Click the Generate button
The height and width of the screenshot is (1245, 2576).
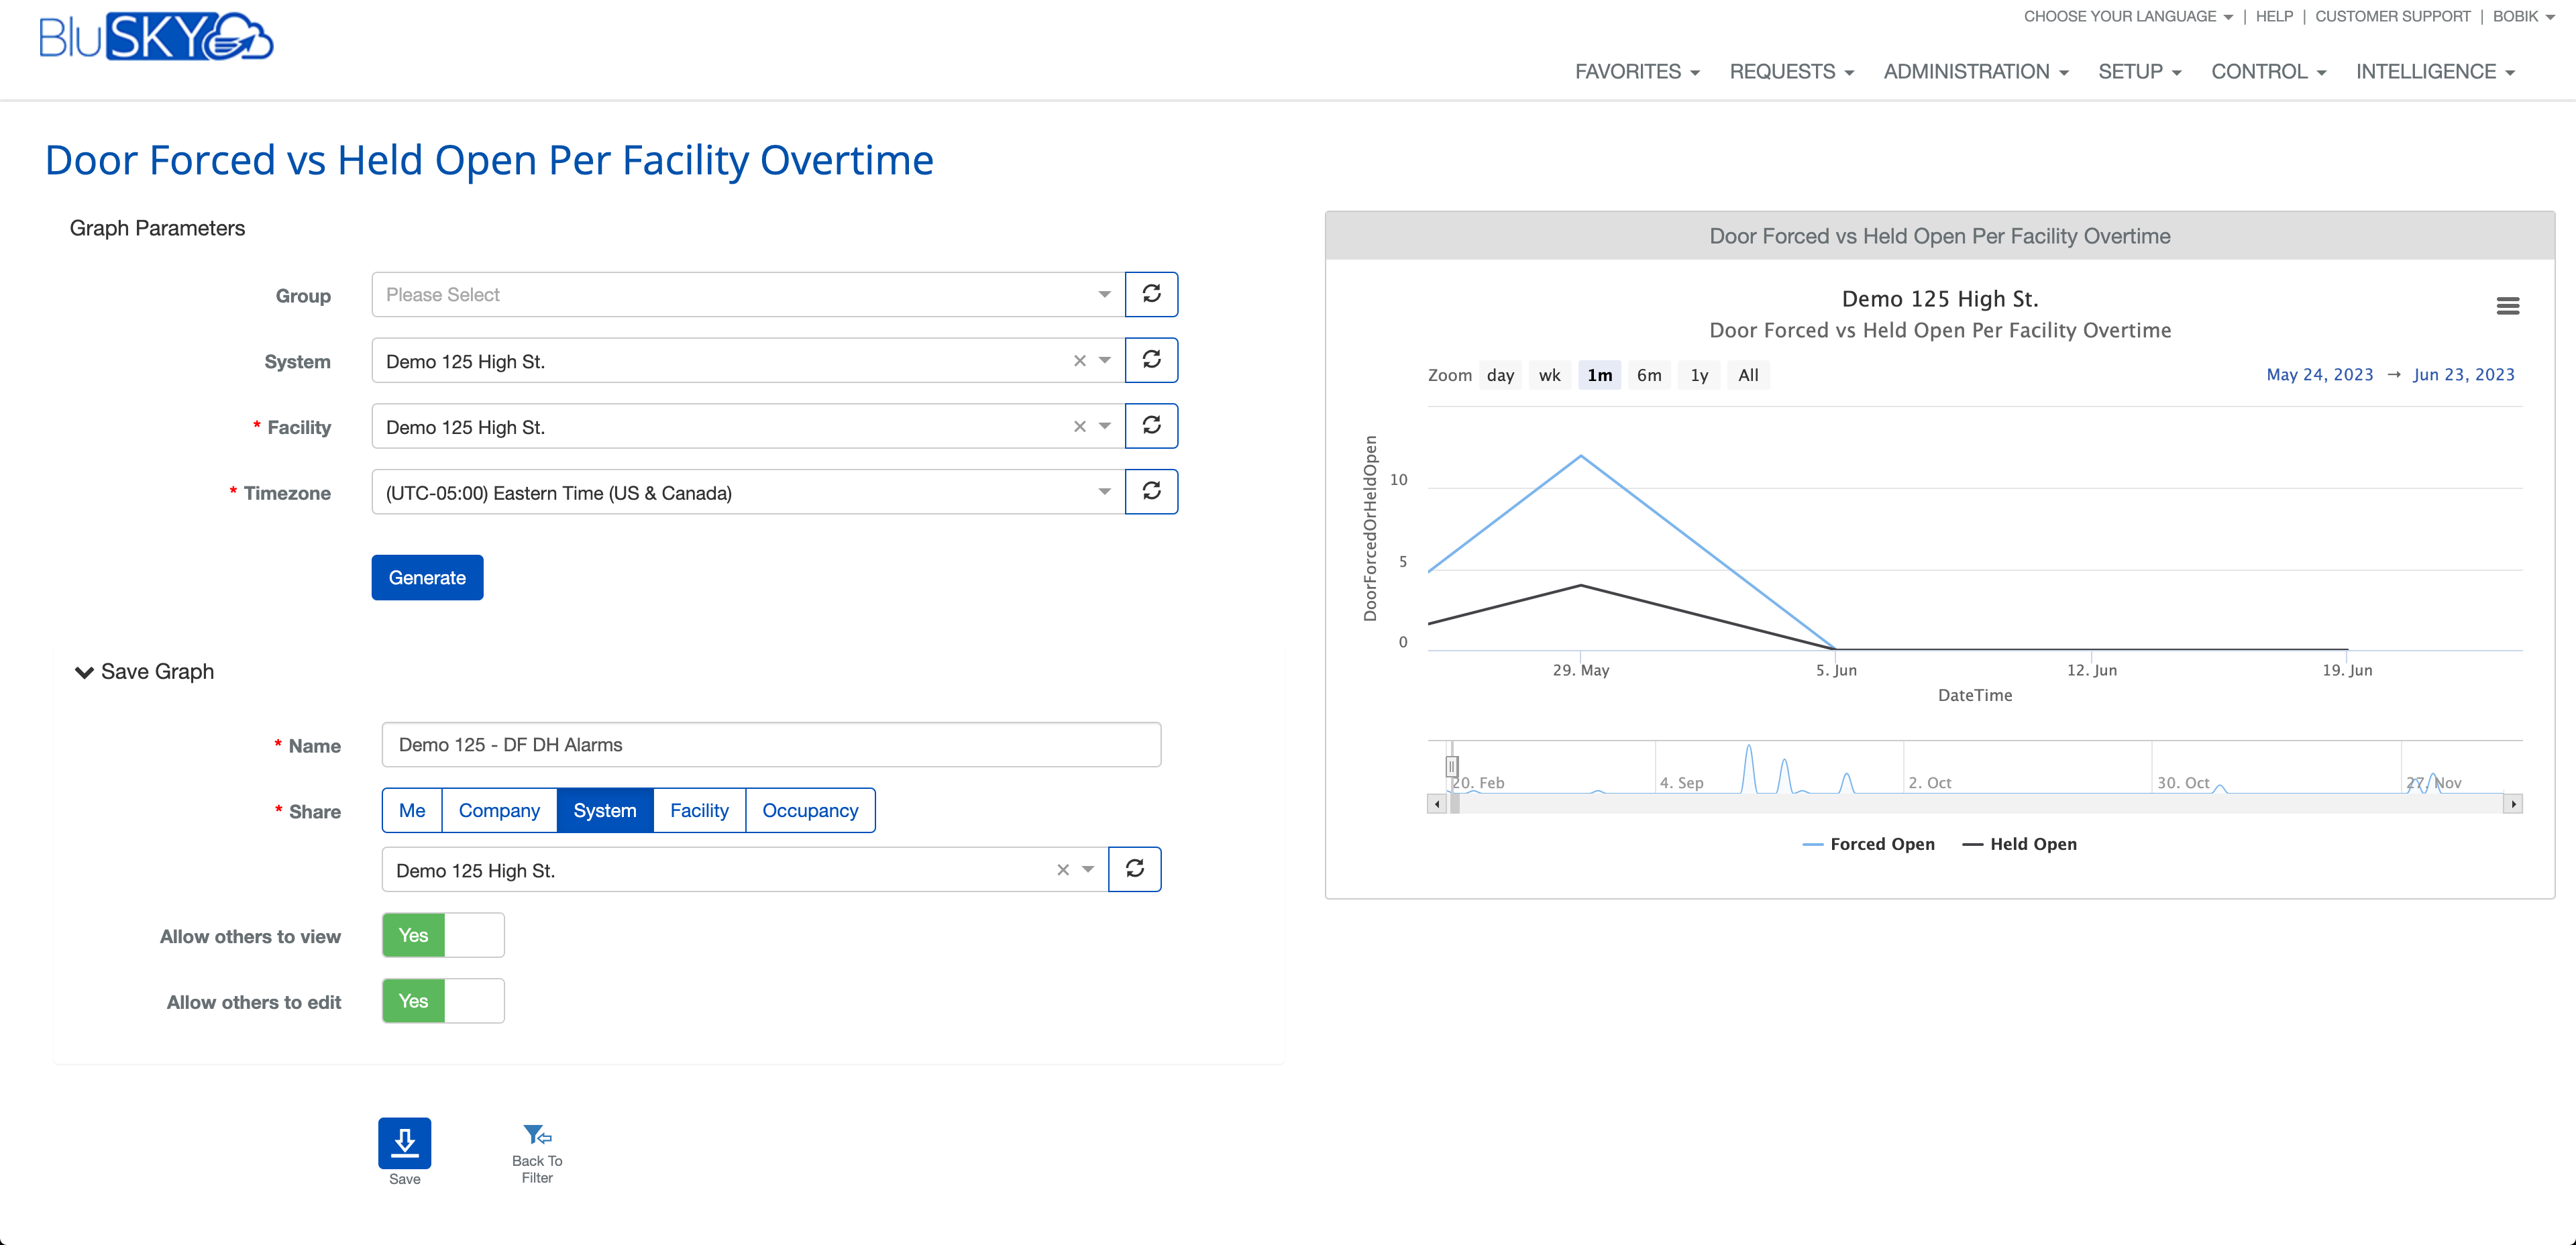point(427,577)
